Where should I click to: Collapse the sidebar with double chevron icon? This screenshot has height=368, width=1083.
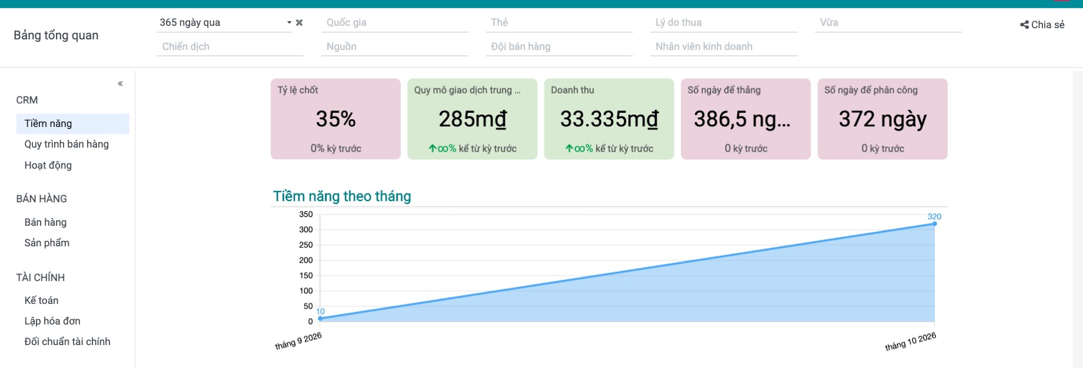click(x=120, y=83)
